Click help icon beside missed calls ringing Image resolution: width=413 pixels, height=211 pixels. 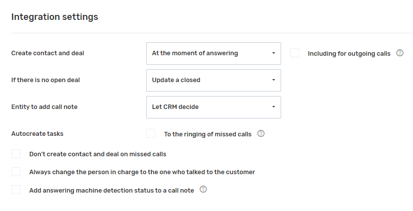pyautogui.click(x=261, y=134)
